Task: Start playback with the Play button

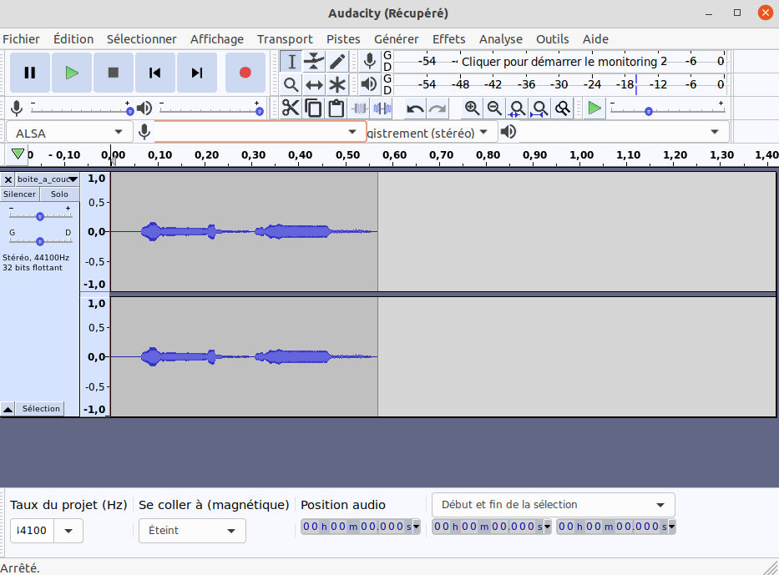Action: (72, 73)
